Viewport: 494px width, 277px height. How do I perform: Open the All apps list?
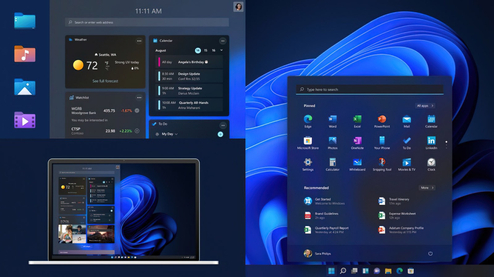425,106
